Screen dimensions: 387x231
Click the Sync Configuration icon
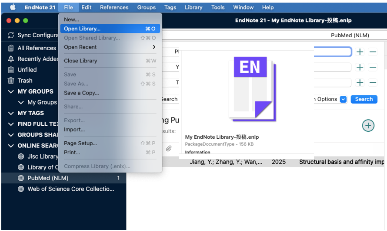[11, 35]
